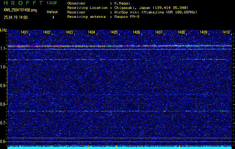Click the 1402 time marker
Viewport: 235px width, 149px height.
46,32
